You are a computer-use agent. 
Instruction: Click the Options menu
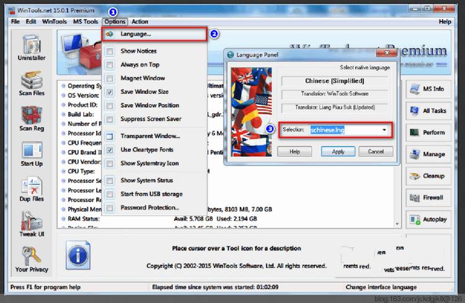click(x=115, y=22)
